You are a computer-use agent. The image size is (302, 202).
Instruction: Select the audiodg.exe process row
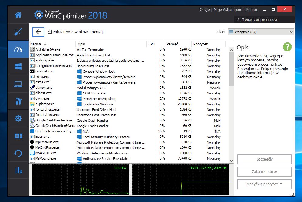pyautogui.click(x=129, y=60)
